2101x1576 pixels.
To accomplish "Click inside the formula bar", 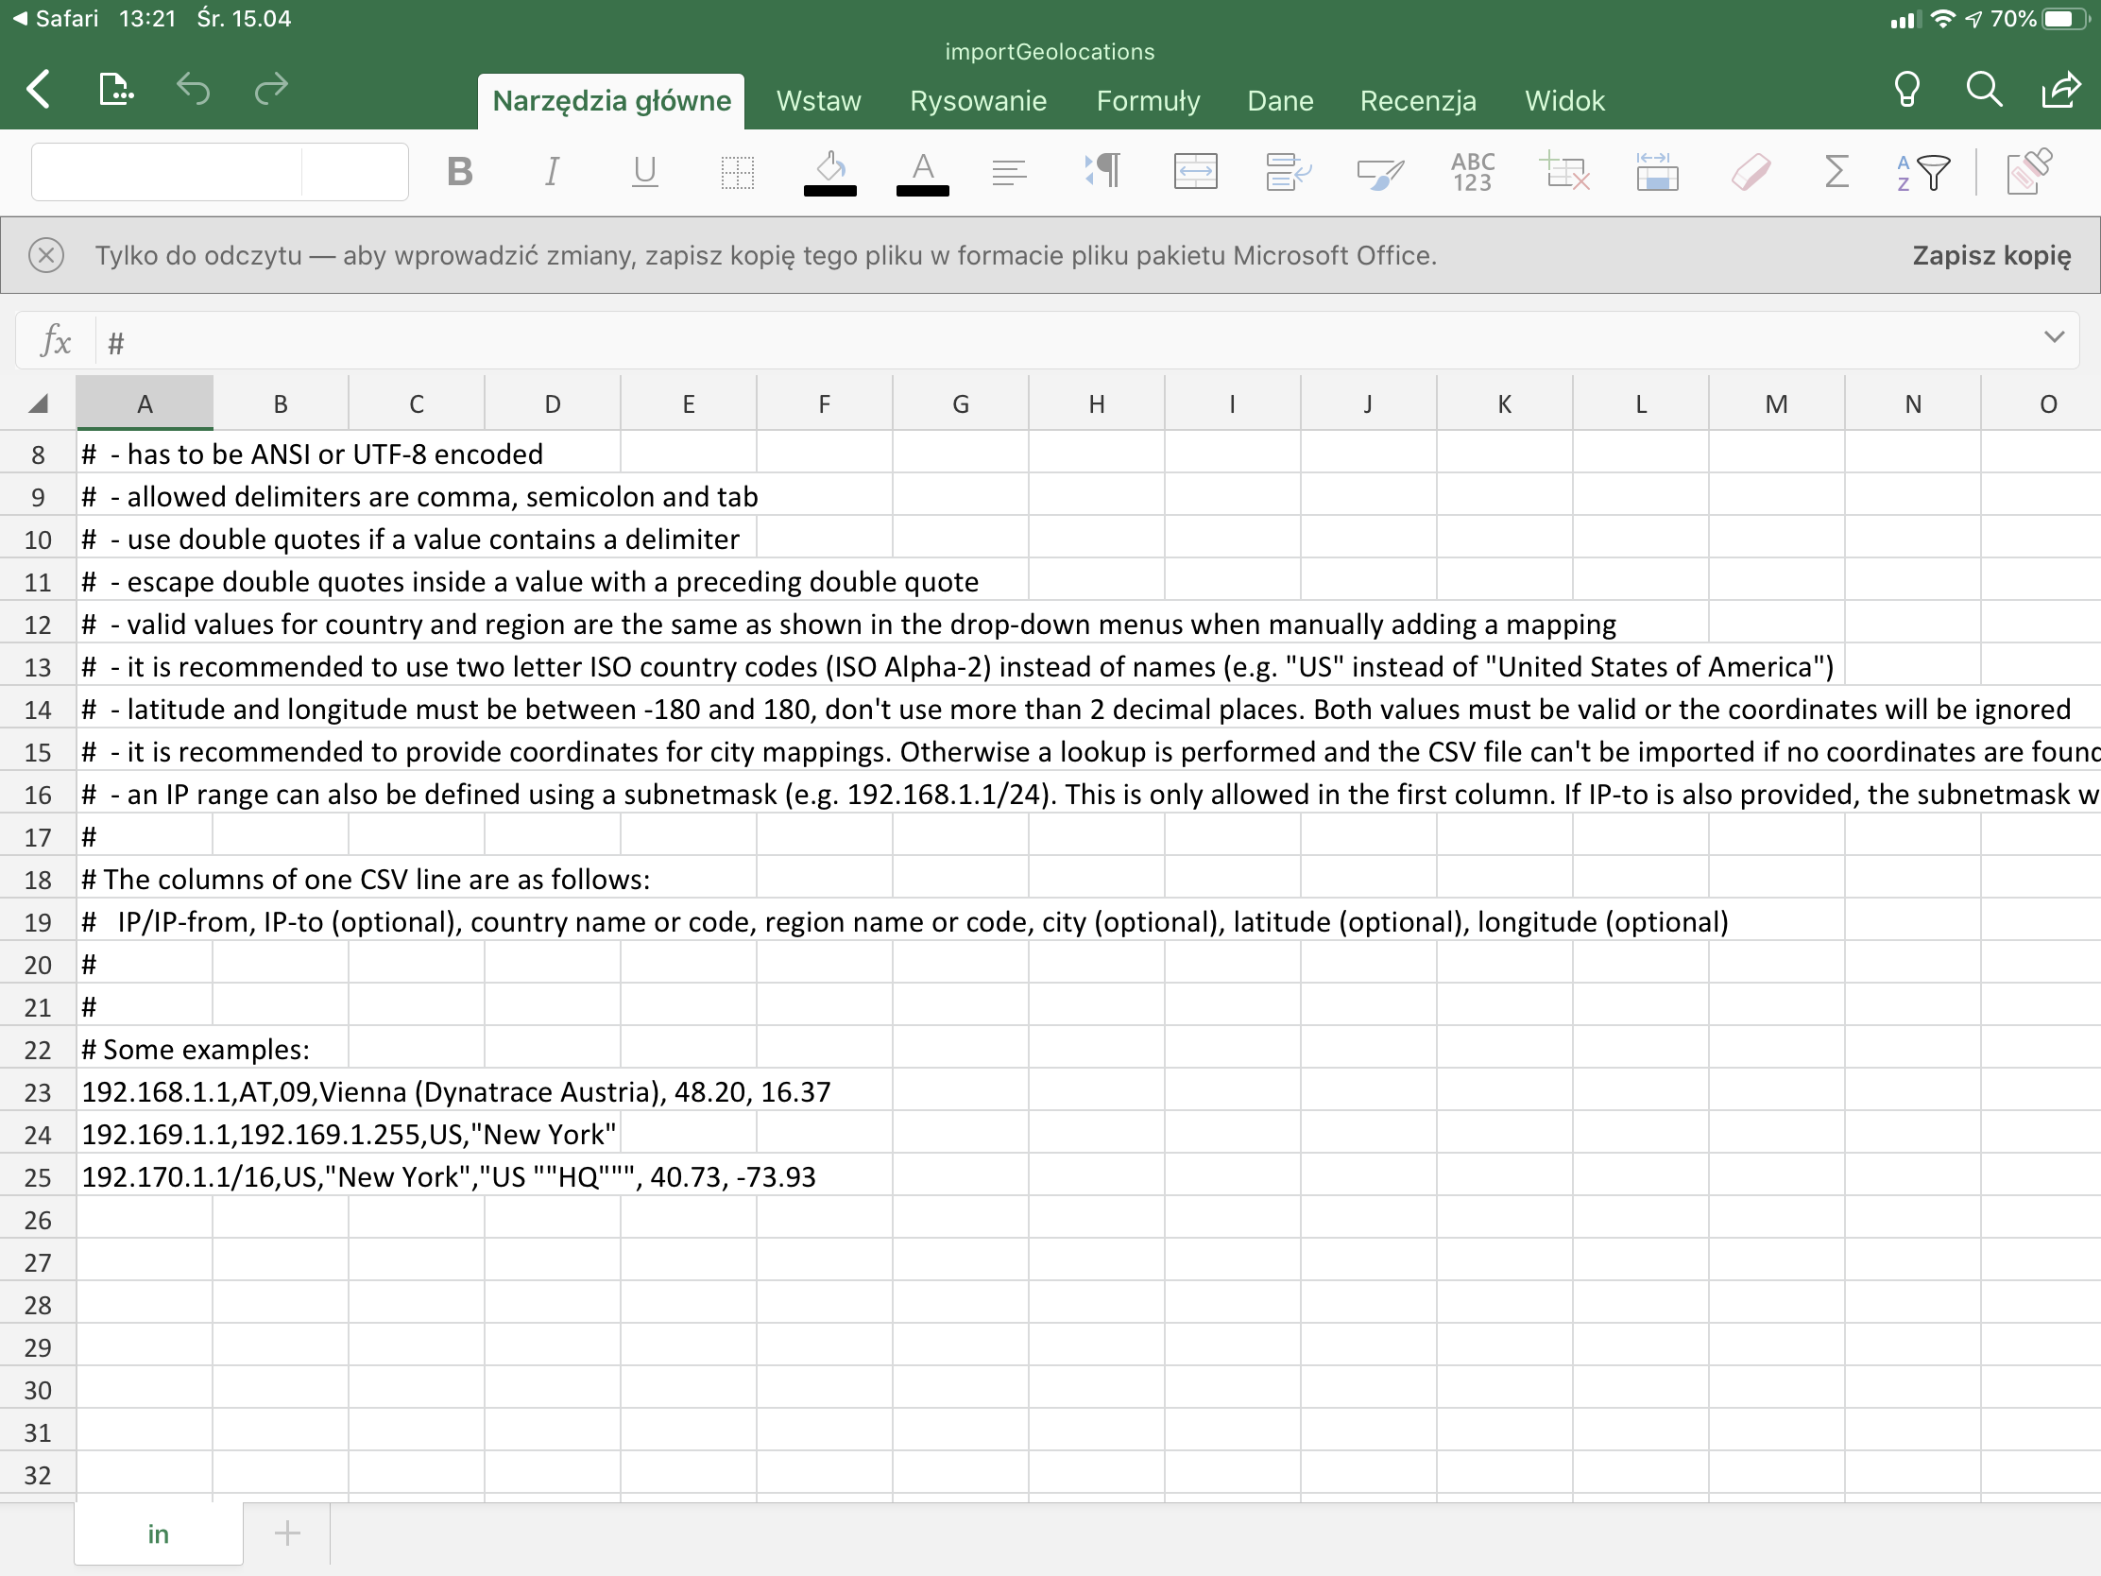I will coord(1064,342).
